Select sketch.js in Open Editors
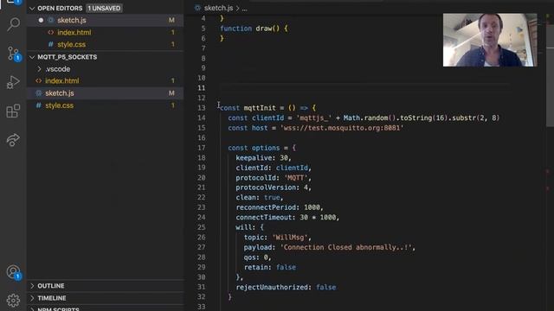Screen dimensions: 554x311 click(x=106, y=20)
